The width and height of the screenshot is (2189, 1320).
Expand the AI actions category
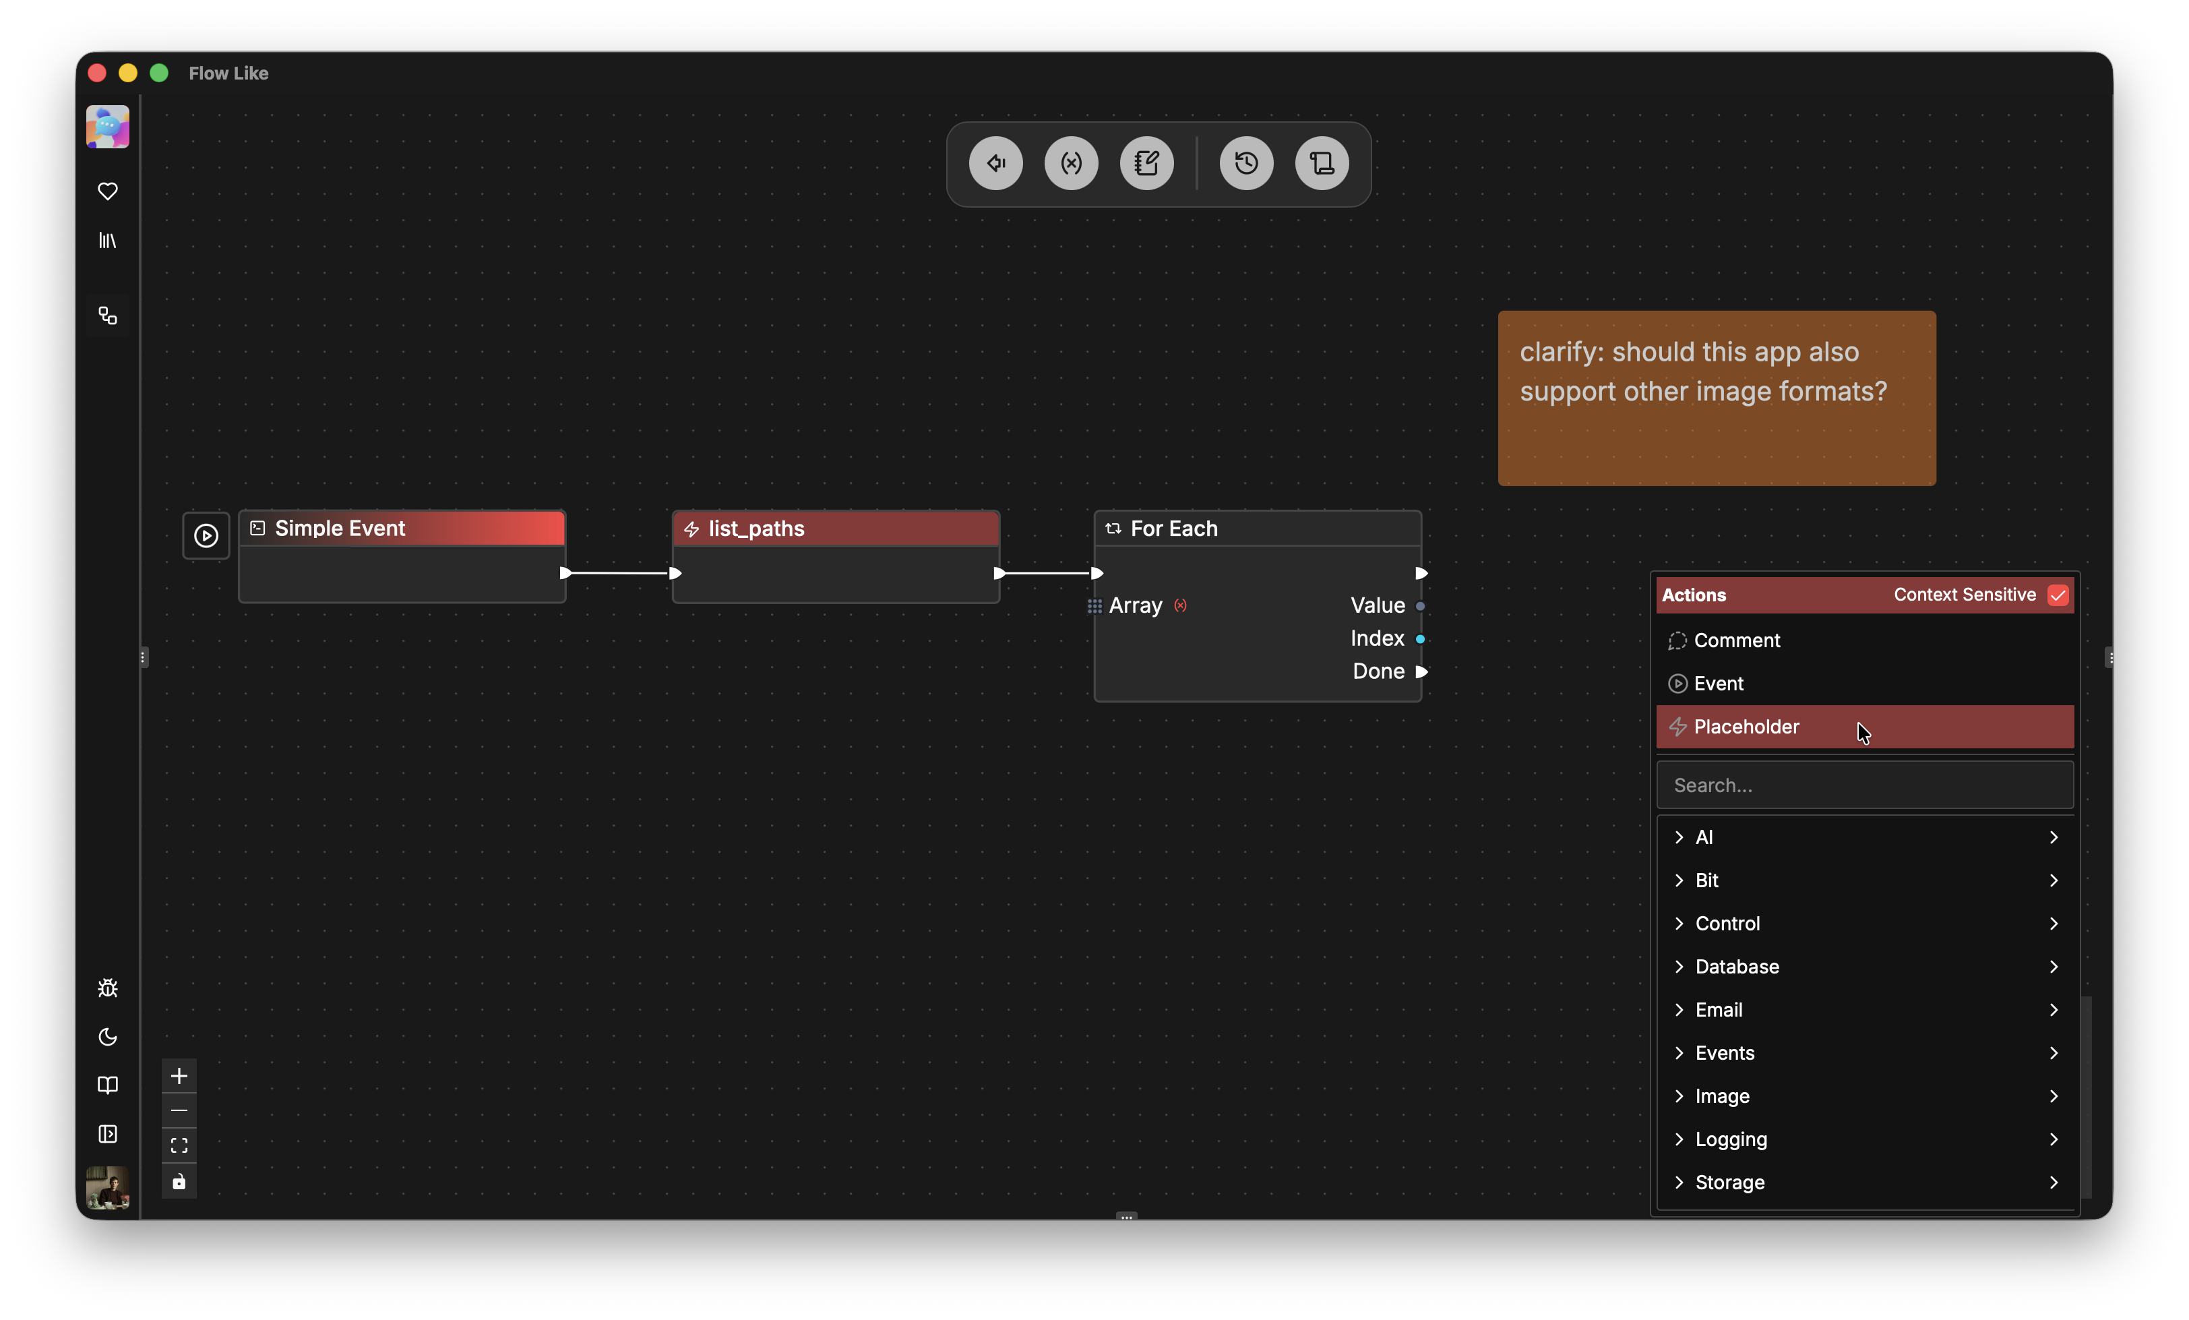[1864, 837]
